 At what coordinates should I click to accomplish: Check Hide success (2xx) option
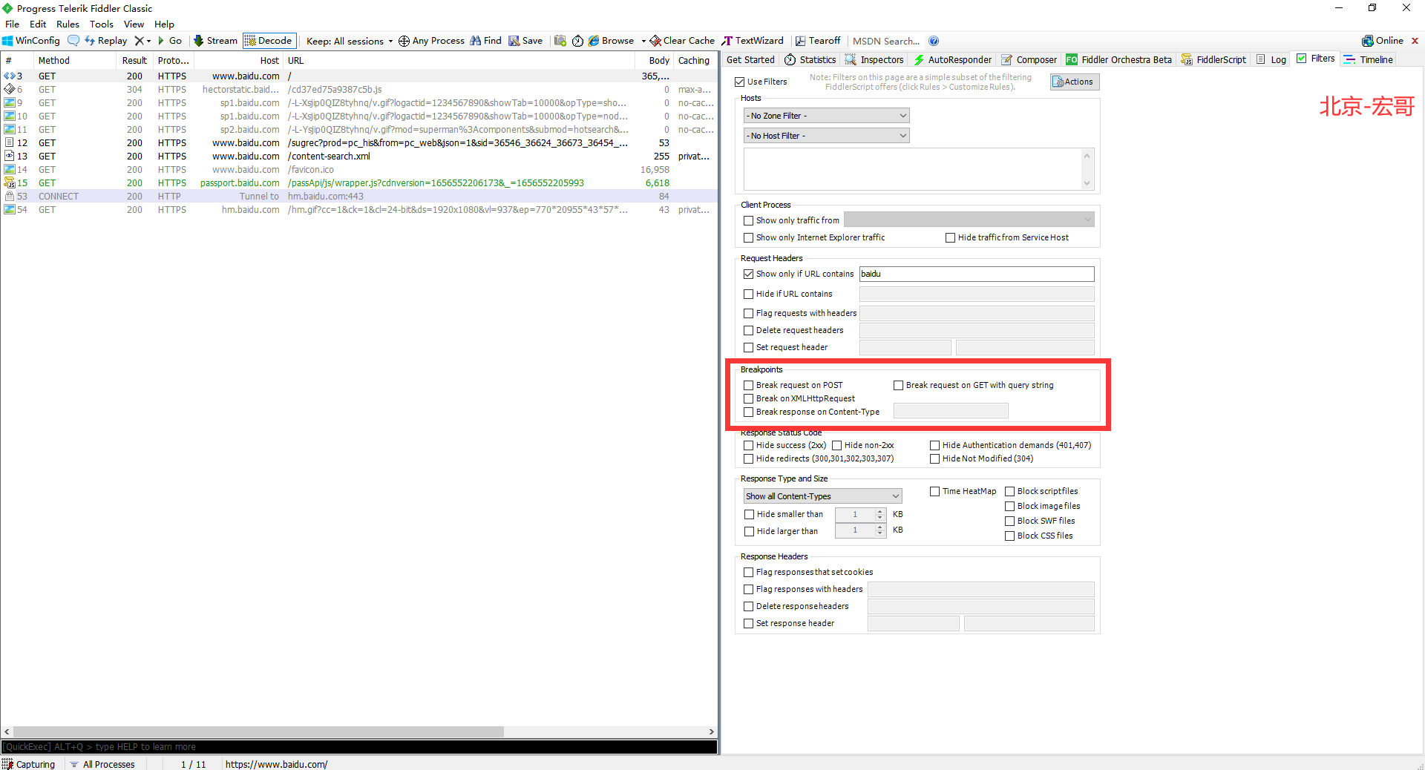pyautogui.click(x=749, y=446)
